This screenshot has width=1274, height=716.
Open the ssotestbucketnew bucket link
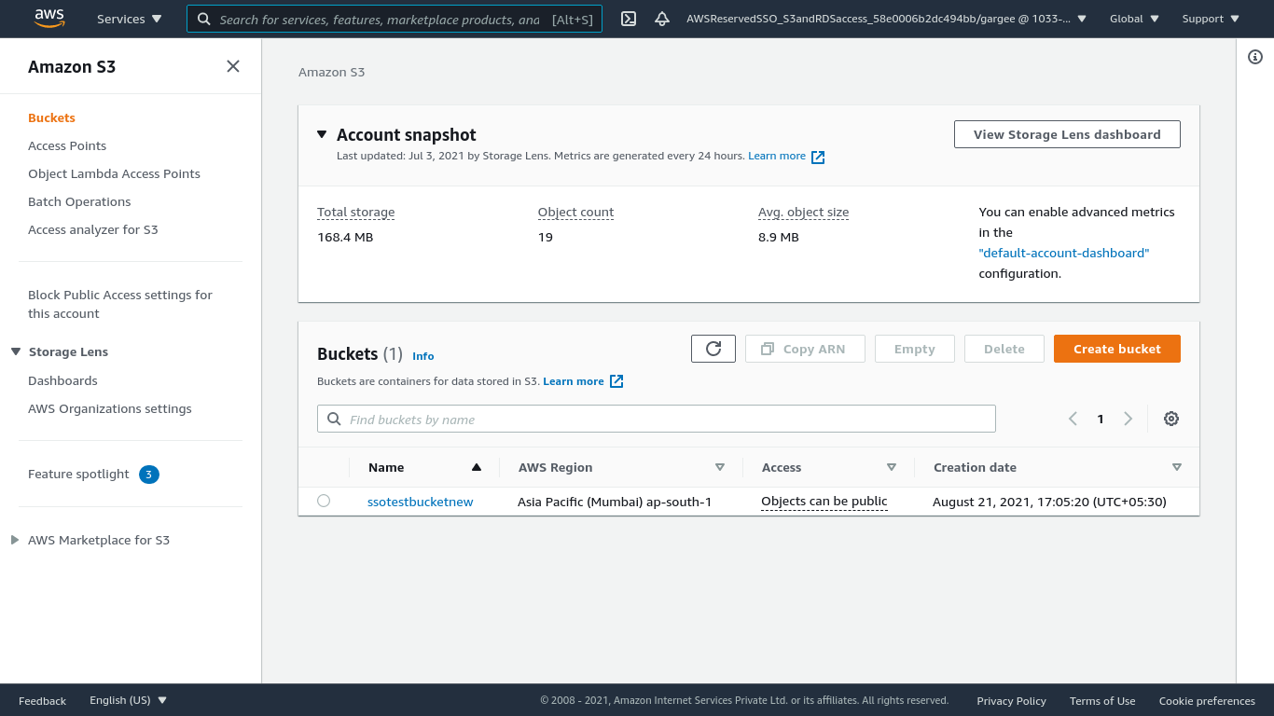421,502
